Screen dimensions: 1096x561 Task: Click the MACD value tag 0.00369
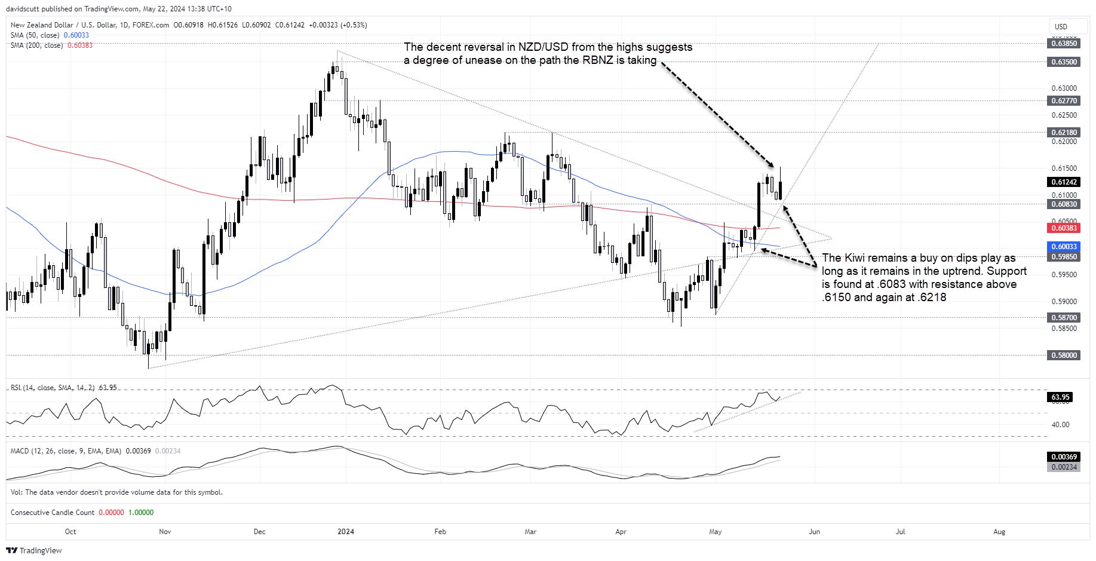pyautogui.click(x=1064, y=457)
